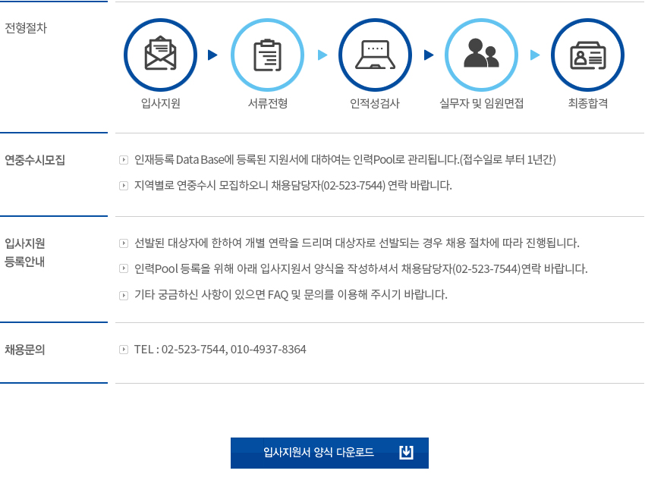Click the text about 인력Pool로 관리됩니다

(x=345, y=159)
